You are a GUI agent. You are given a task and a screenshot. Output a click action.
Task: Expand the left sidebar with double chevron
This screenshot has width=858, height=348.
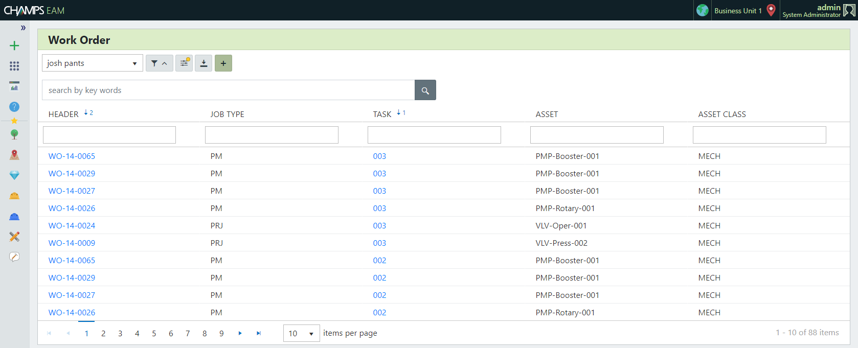point(23,28)
